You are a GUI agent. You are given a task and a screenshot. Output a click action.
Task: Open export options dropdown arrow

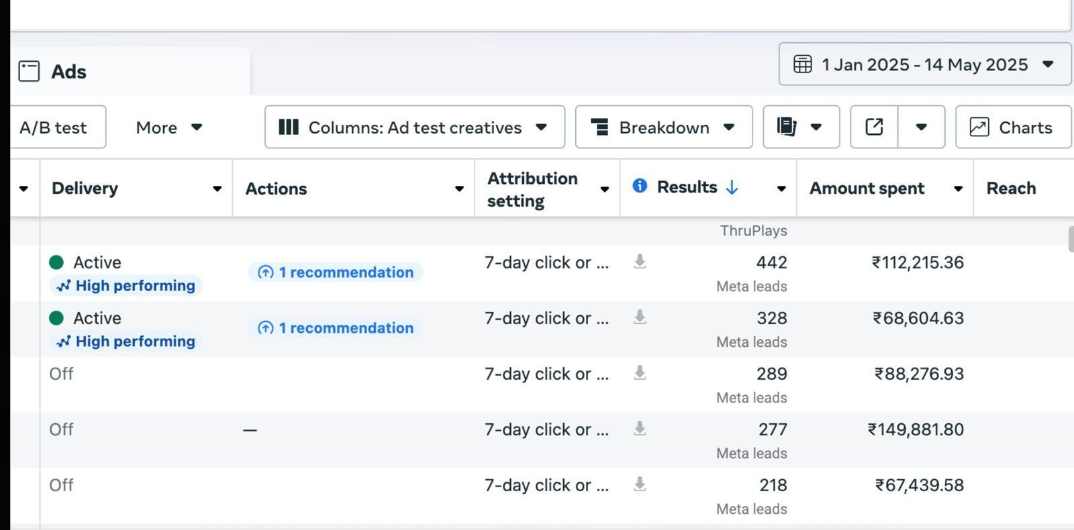(x=921, y=127)
